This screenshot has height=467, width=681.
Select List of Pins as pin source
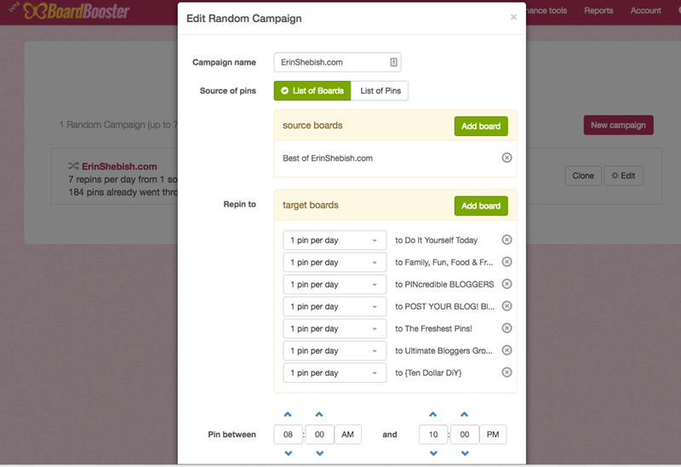coord(380,91)
